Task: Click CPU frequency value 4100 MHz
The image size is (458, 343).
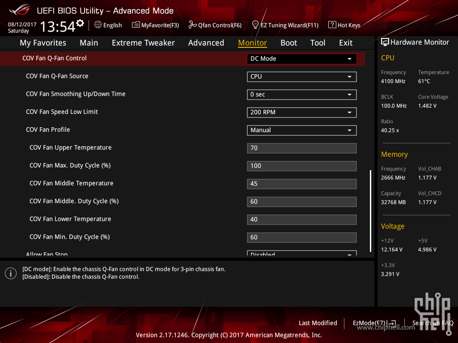Action: pyautogui.click(x=393, y=81)
